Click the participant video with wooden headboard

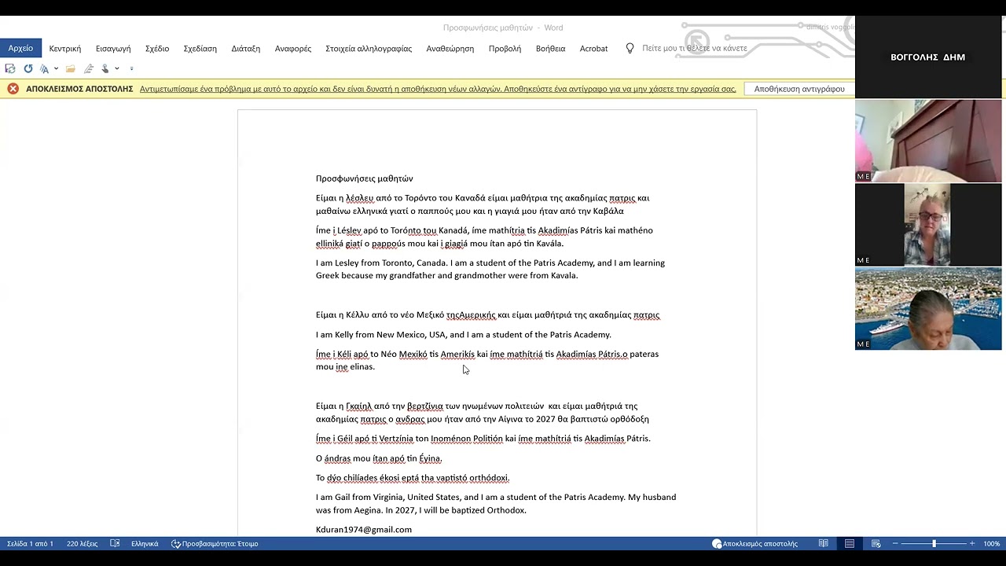[928, 141]
